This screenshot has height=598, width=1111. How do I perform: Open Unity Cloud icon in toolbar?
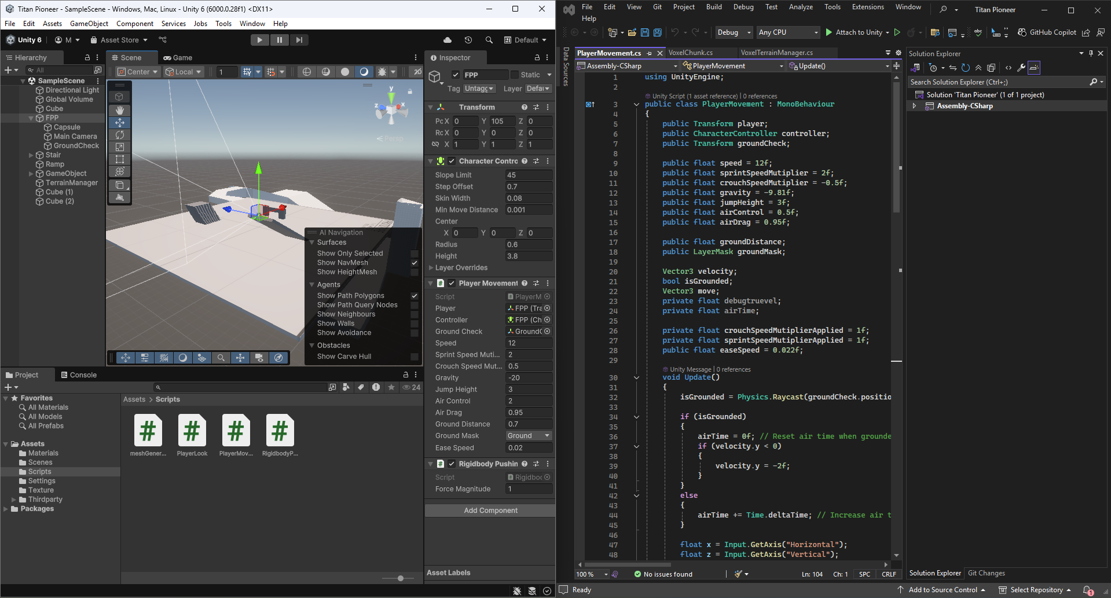(448, 40)
